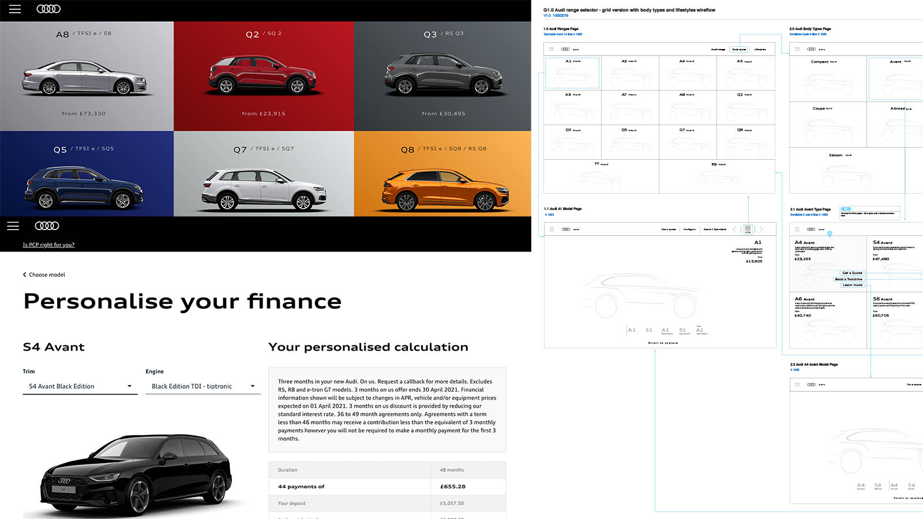Click back chevron beside Choose model

click(24, 274)
